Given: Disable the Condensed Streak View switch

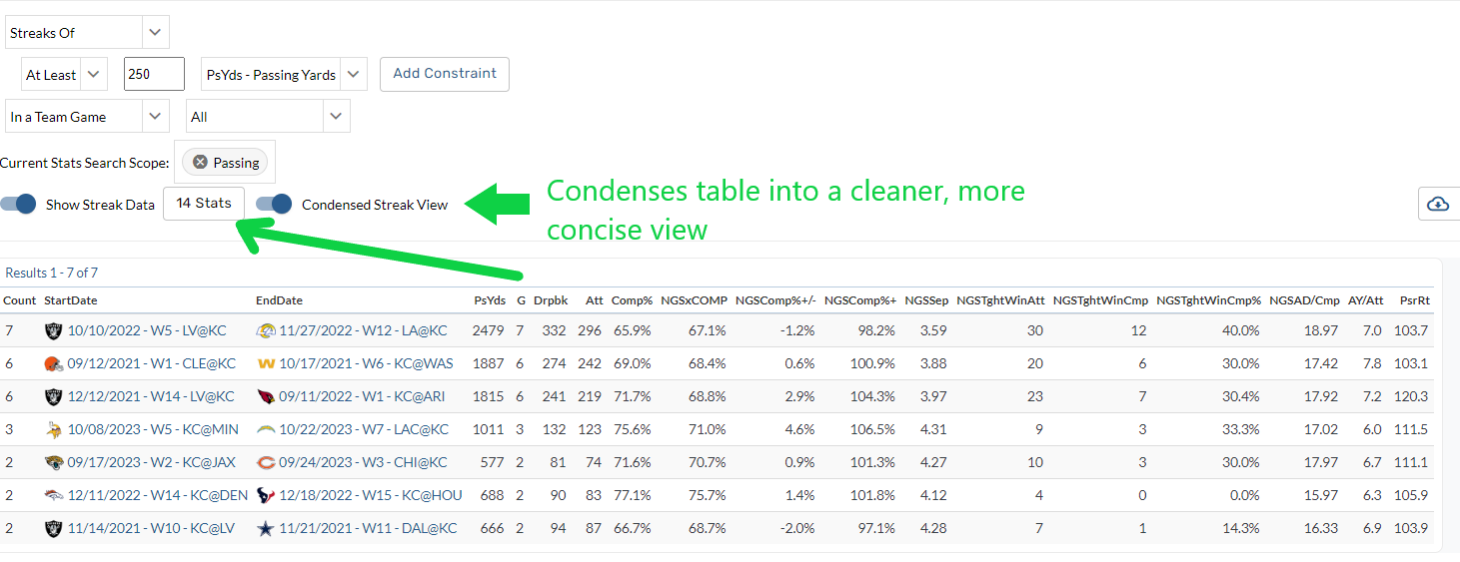Looking at the screenshot, I should pyautogui.click(x=274, y=205).
